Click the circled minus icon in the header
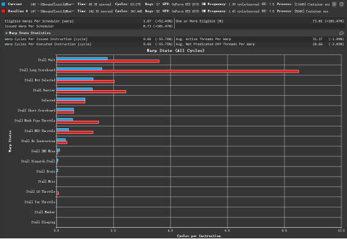Screen dimensions: 347x239 coord(341,4)
